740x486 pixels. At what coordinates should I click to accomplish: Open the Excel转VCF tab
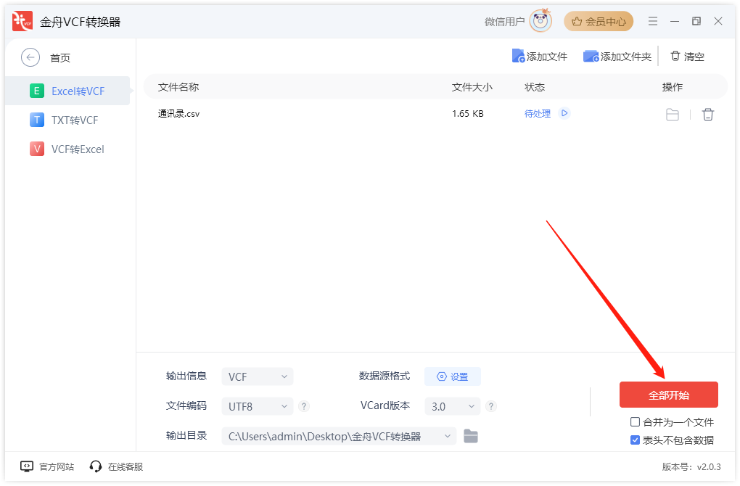[67, 91]
